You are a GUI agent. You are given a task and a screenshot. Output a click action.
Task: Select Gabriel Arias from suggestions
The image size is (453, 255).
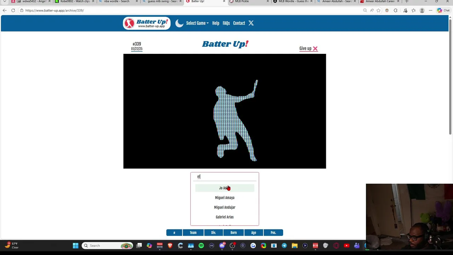point(225,217)
